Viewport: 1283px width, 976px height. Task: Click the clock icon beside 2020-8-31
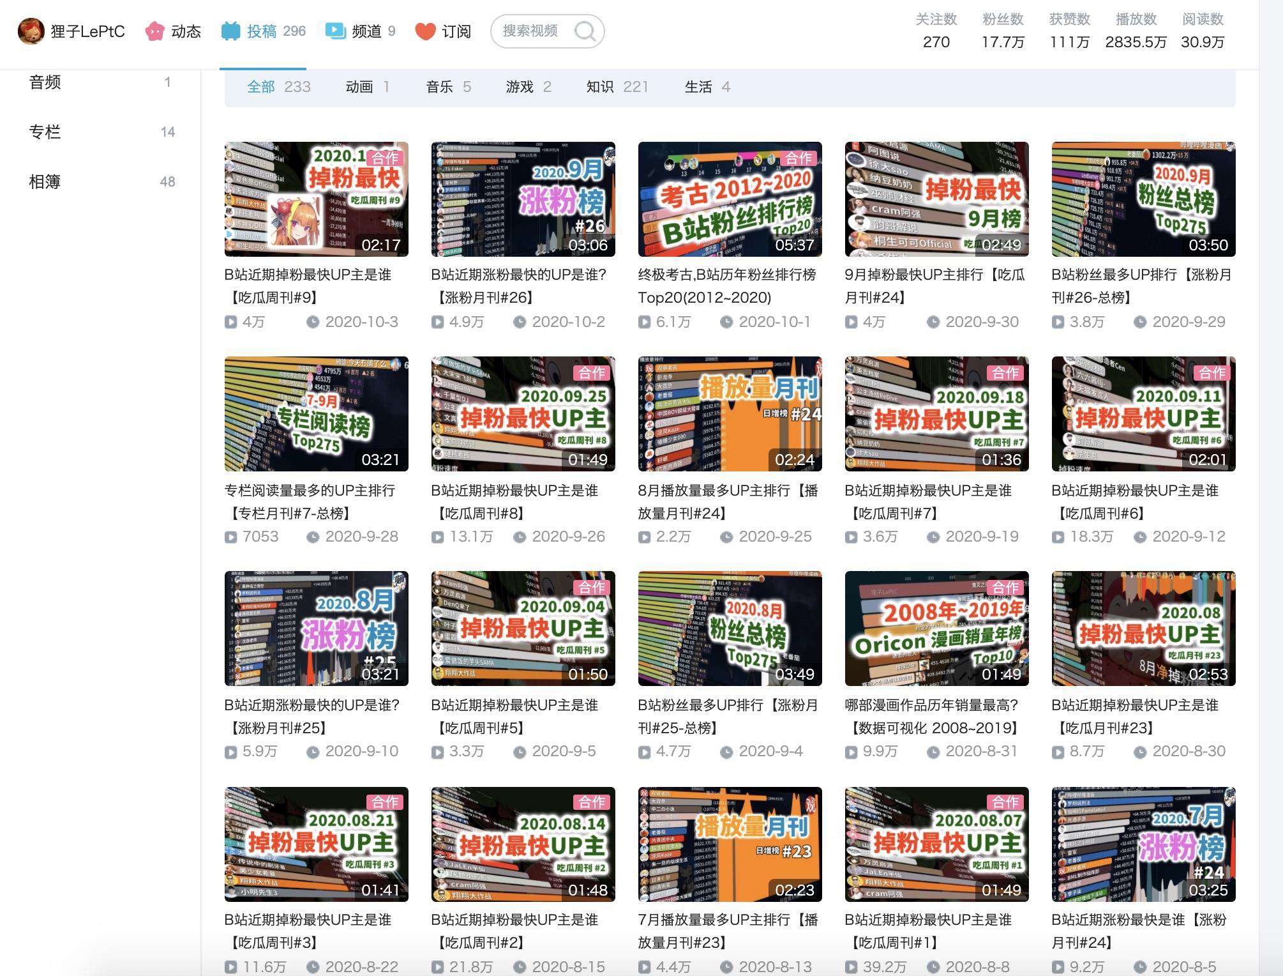pyautogui.click(x=933, y=751)
